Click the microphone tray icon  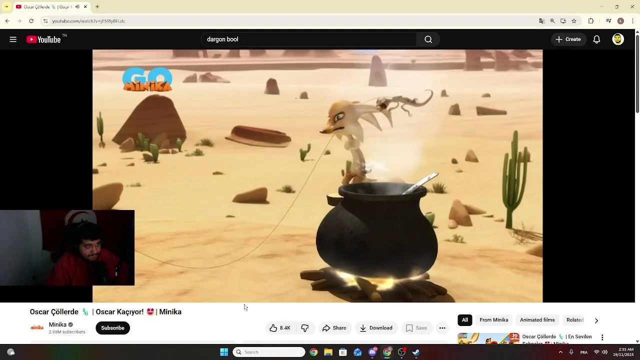click(x=571, y=352)
